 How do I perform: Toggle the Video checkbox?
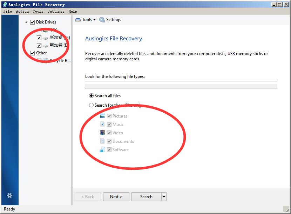(x=109, y=133)
